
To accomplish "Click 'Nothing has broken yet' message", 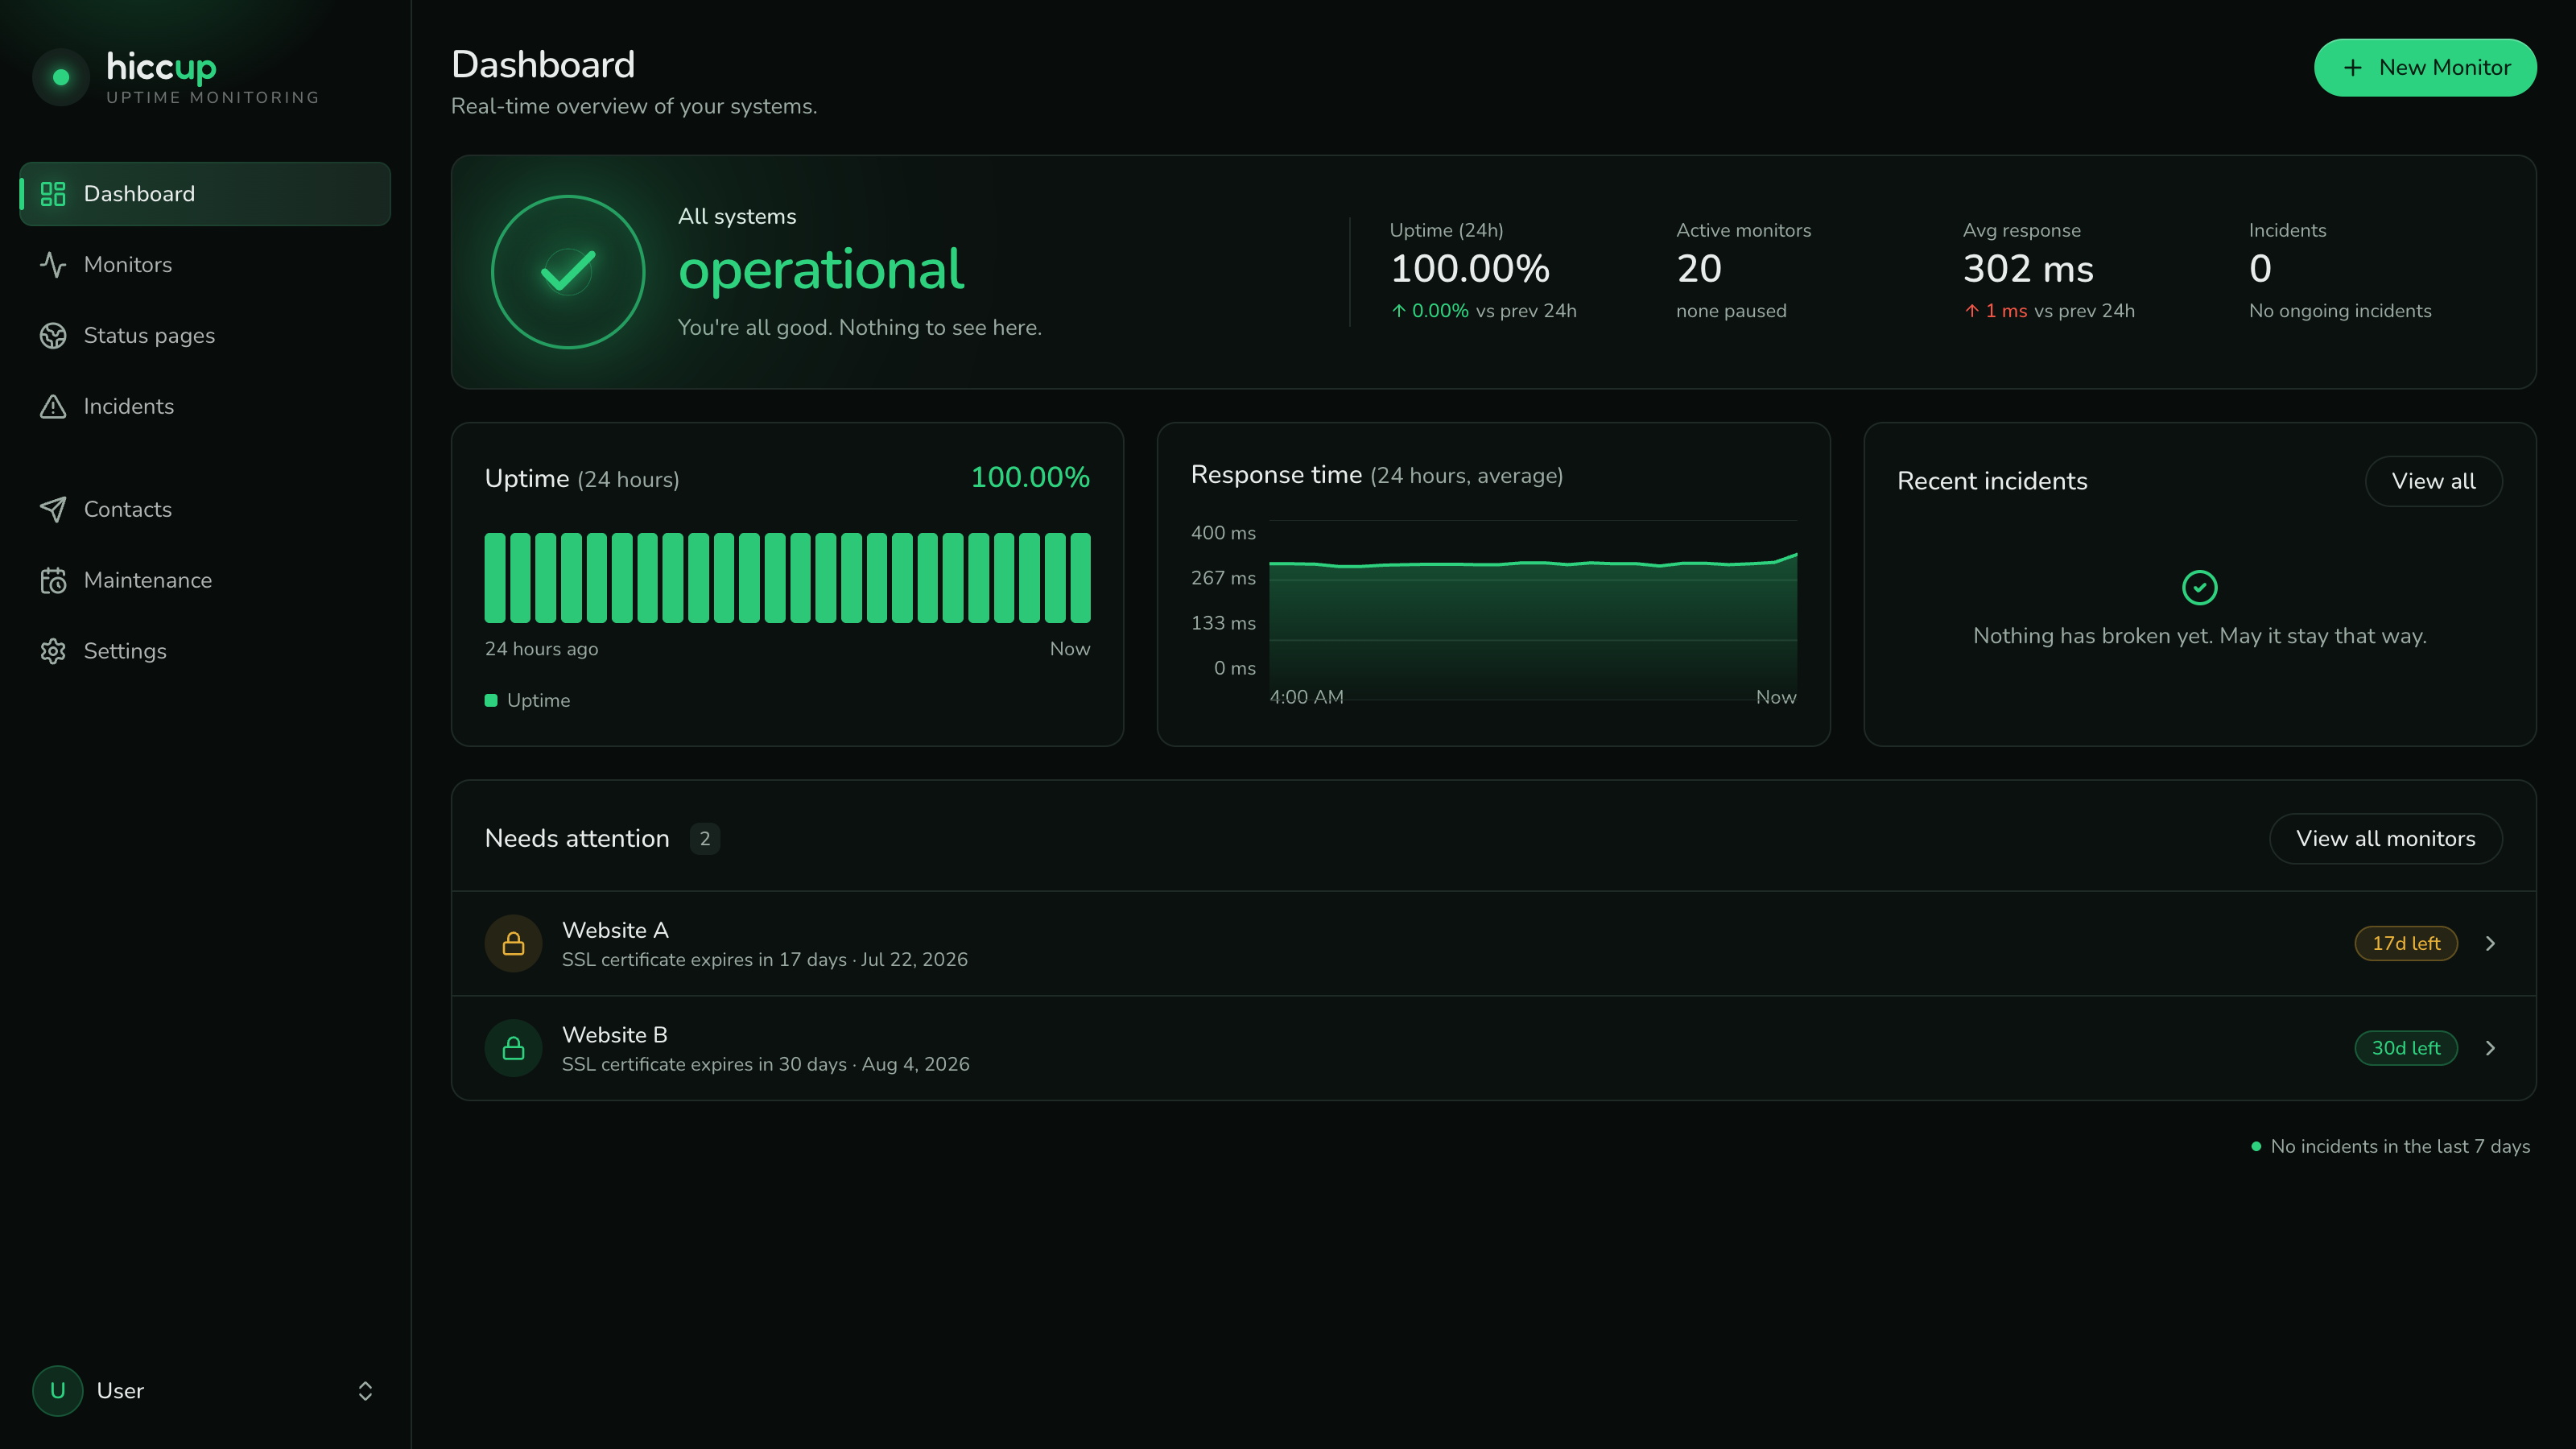I will point(2199,636).
